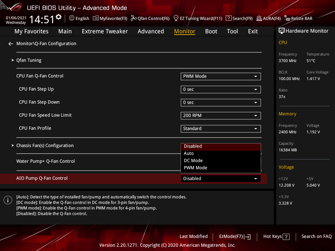Click MyFavorite(F3) label
Viewport: 335px width, 251px height.
tap(114, 19)
